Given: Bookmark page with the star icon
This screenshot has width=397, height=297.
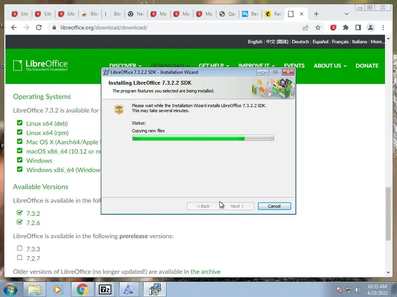Looking at the screenshot, I should (318, 27).
